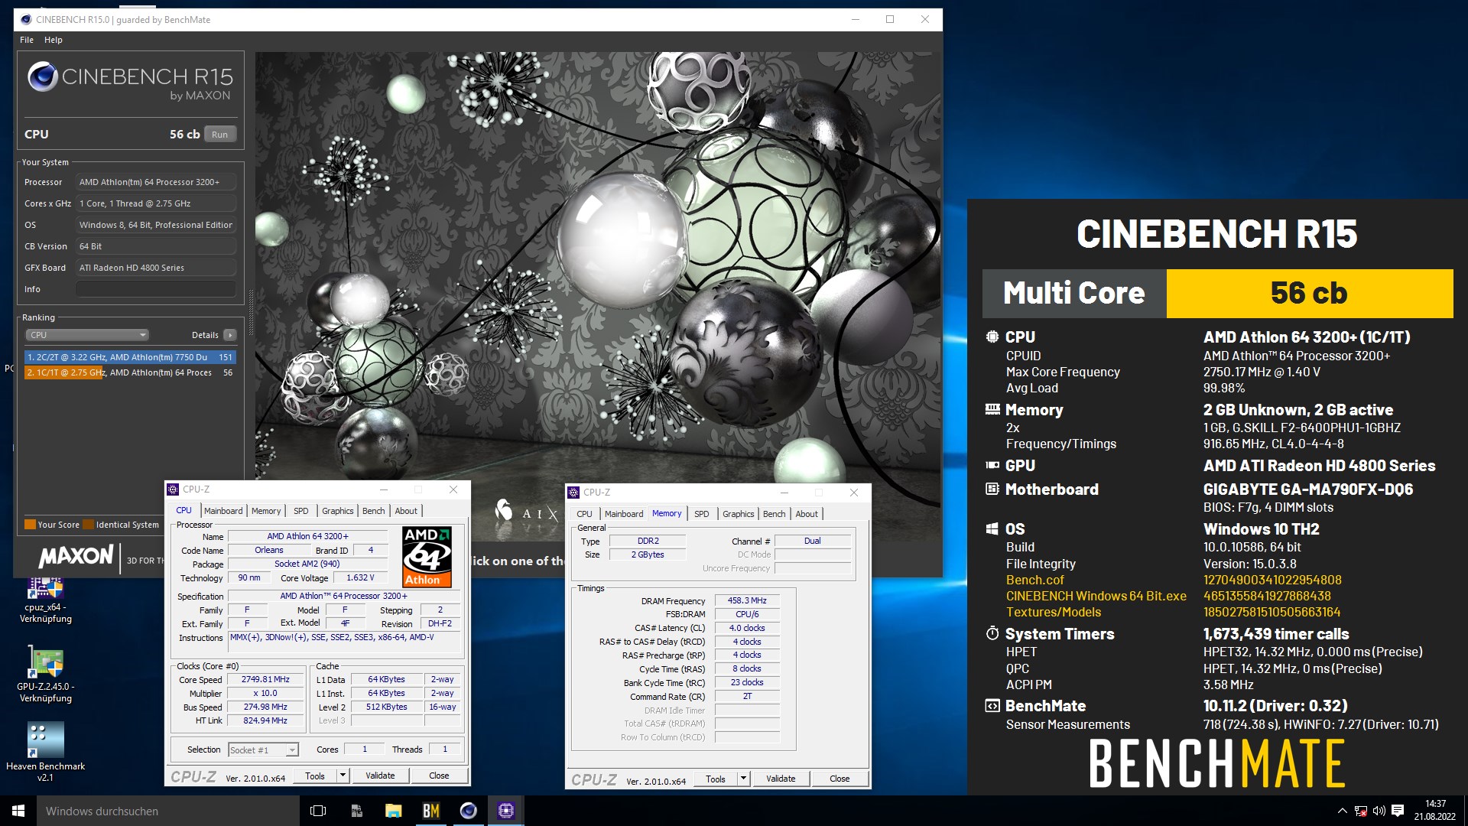1468x826 pixels.
Task: Open BenchMate taskbar icon
Action: 431,811
